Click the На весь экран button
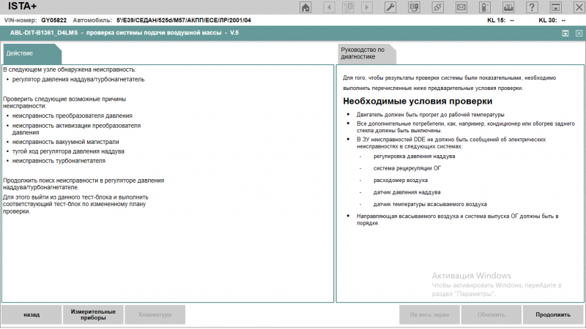Viewport: 586px width, 329px height. [429, 315]
